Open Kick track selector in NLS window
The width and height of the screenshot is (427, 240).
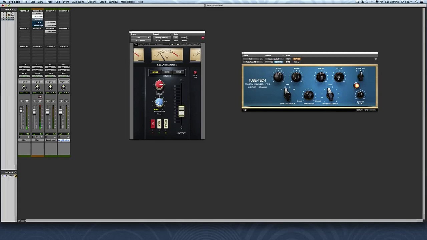[x=138, y=38]
